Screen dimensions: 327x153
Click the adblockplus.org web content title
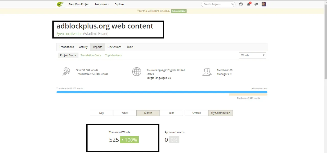(x=105, y=26)
